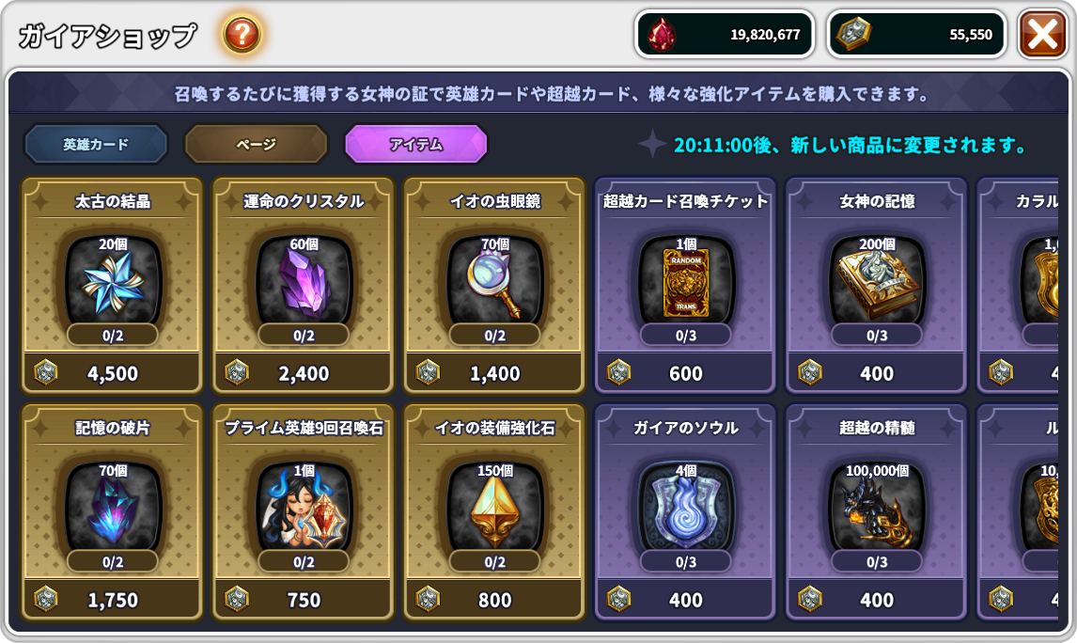Close the ガイアショップ window
Image resolution: width=1077 pixels, height=643 pixels.
click(1042, 34)
